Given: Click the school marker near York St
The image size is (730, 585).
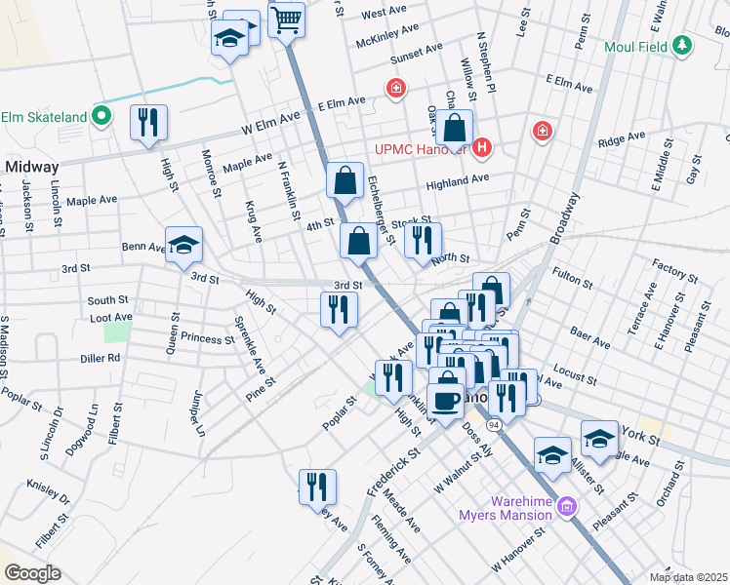Looking at the screenshot, I should point(599,438).
